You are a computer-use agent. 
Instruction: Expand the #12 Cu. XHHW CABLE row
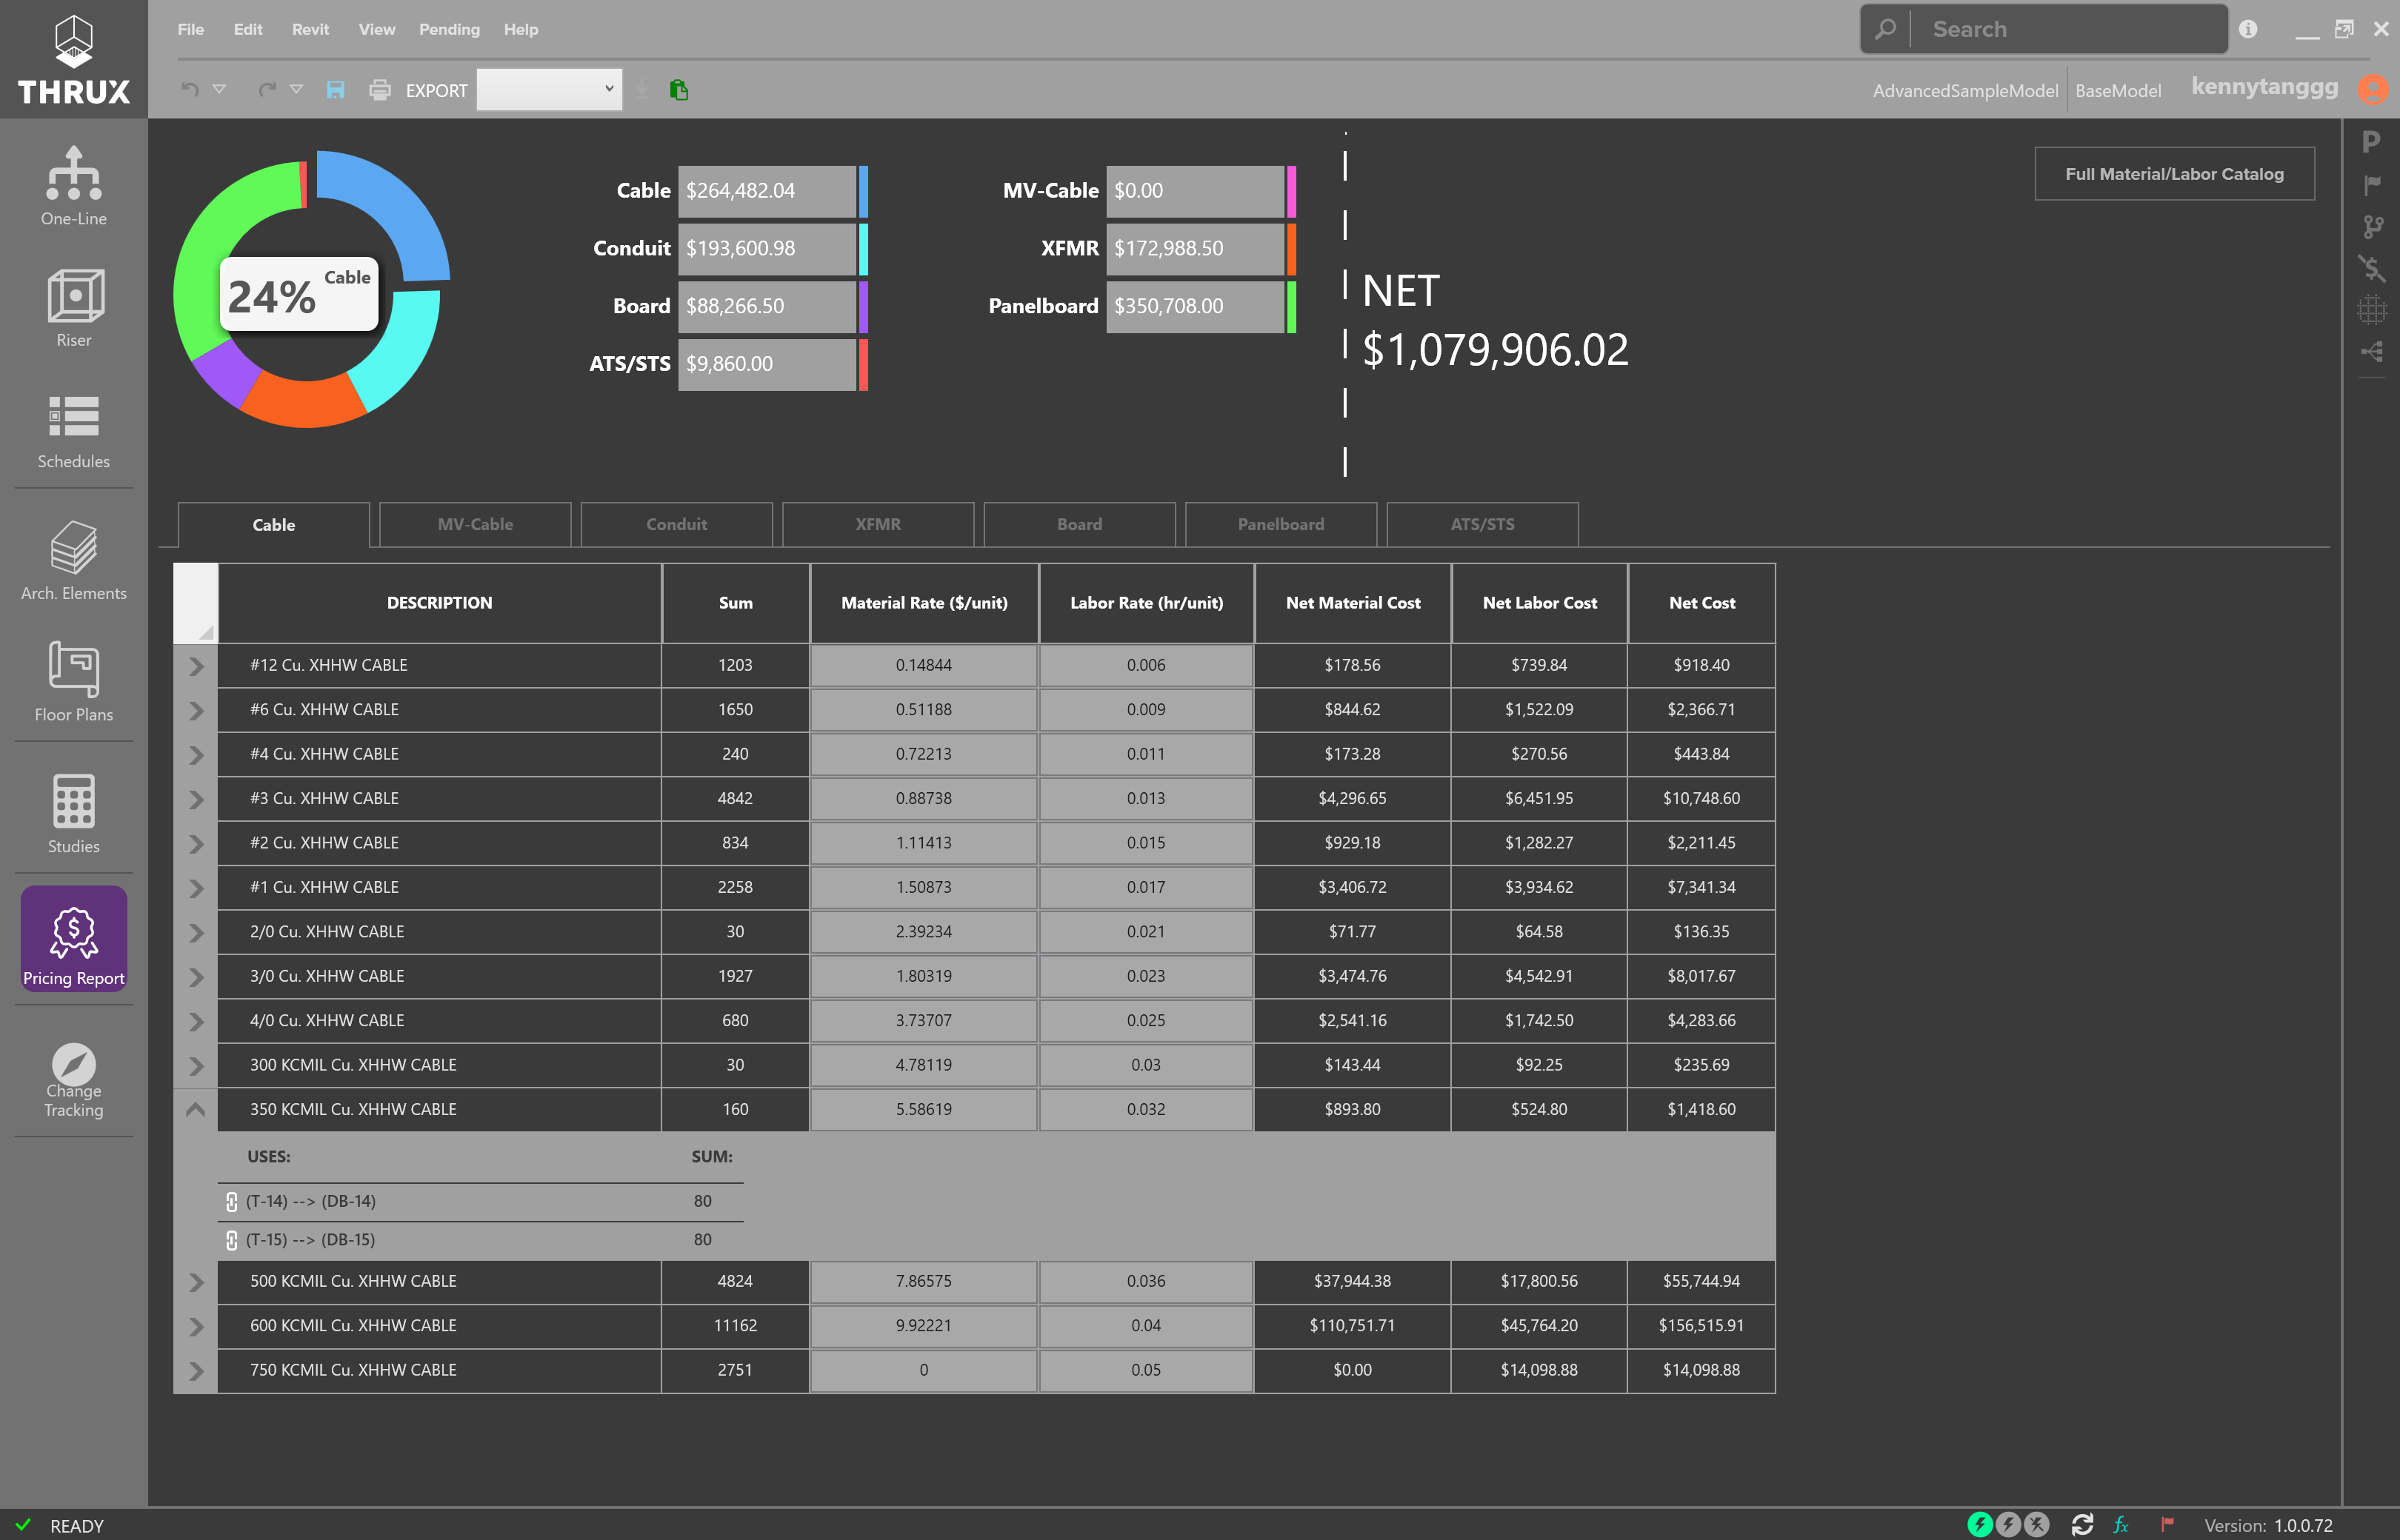tap(196, 666)
